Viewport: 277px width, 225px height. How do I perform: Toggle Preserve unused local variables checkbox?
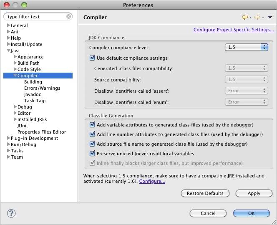(x=93, y=154)
